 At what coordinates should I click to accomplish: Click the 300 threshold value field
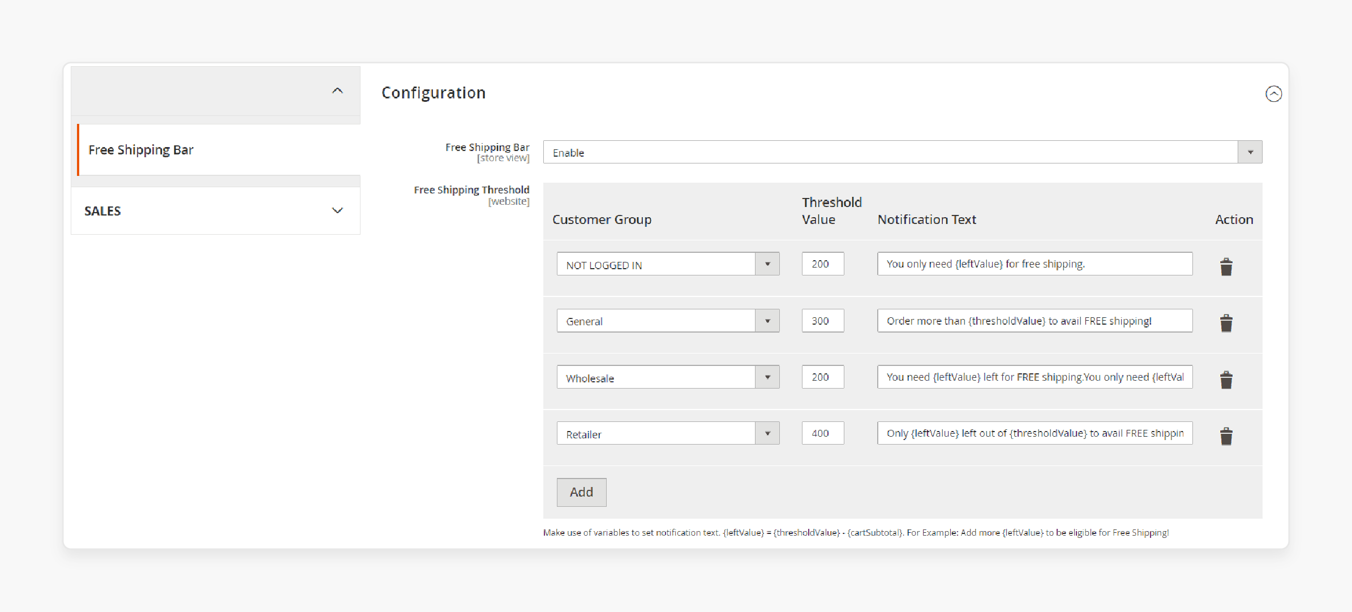pyautogui.click(x=822, y=321)
